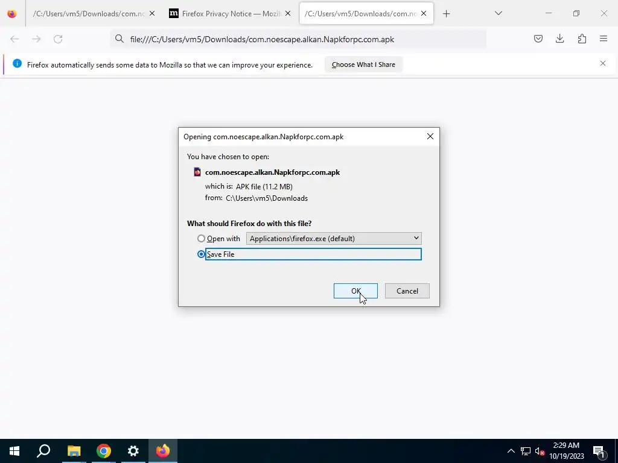Click the address bar URL field

click(x=298, y=39)
